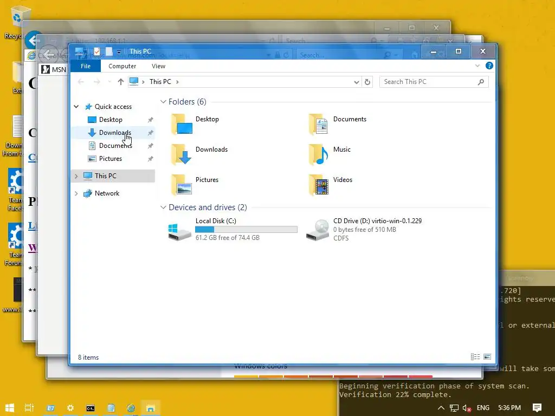Click the pin icon next to Desktop
The image size is (555, 416).
[x=151, y=120]
